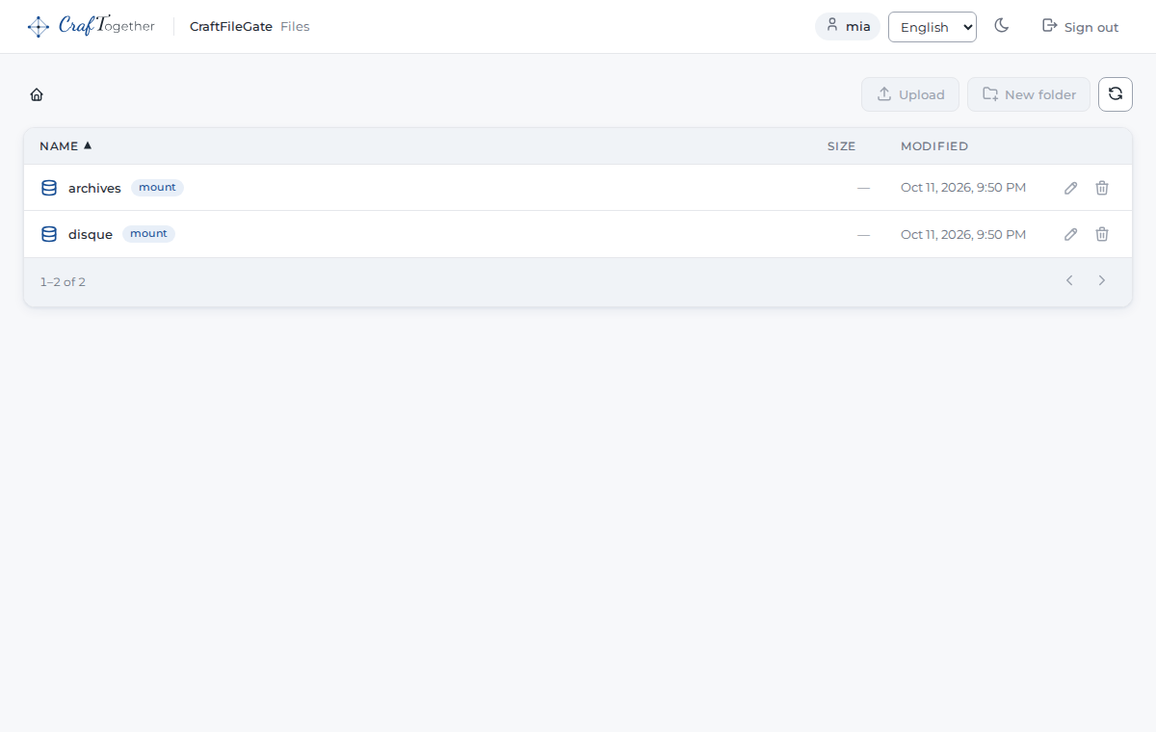
Task: Click the disque modified date
Action: [x=963, y=234]
